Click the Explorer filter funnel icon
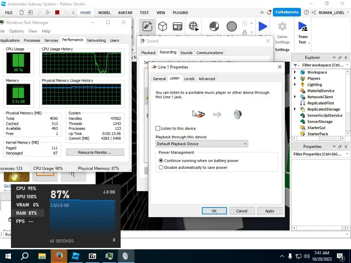This screenshot has height=263, width=351. 295,65
